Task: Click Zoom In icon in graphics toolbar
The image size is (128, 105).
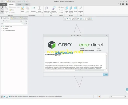Action: click(67, 19)
